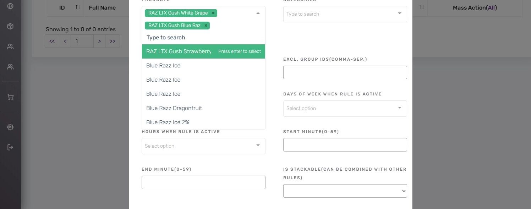Open the Hours When Rule Is Active dropdown
531x209 pixels.
coord(203,146)
